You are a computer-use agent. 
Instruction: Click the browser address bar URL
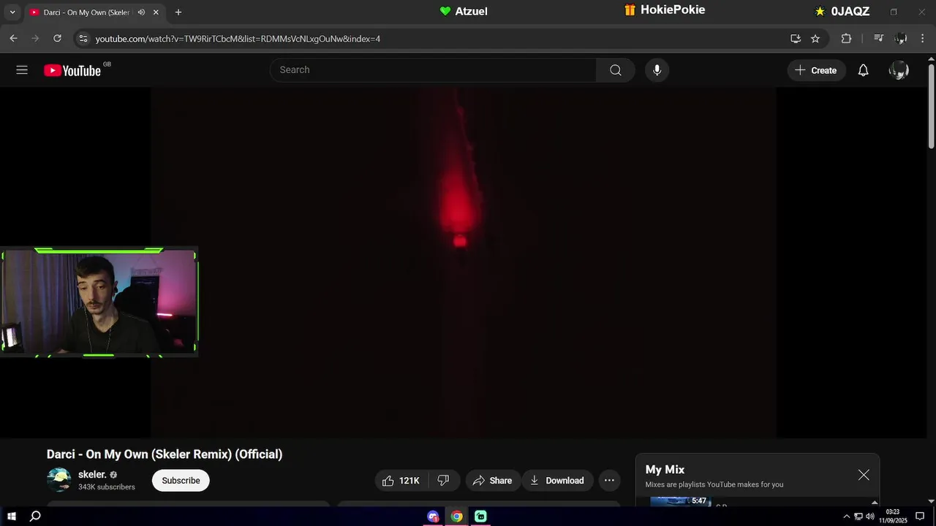coord(238,39)
